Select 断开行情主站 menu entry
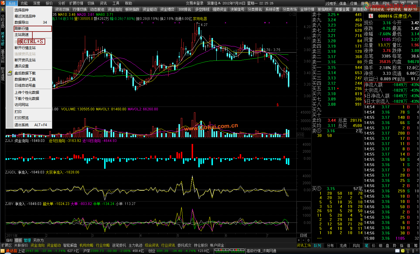 (29, 48)
